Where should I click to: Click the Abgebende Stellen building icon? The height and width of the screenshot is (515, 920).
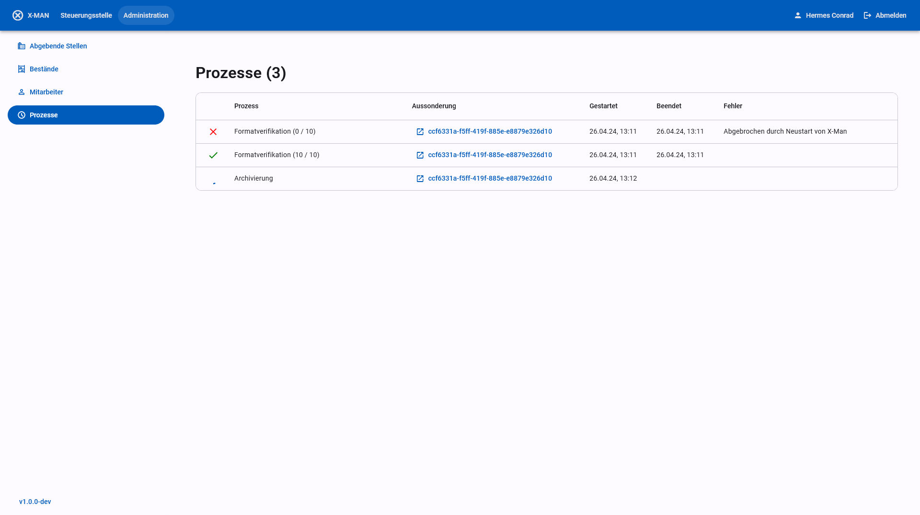[22, 46]
